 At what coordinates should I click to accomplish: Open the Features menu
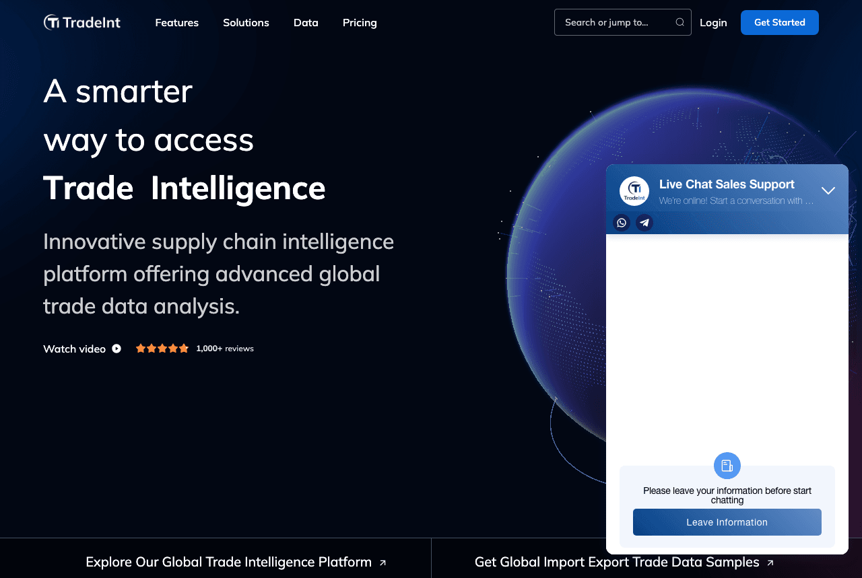[x=177, y=22]
